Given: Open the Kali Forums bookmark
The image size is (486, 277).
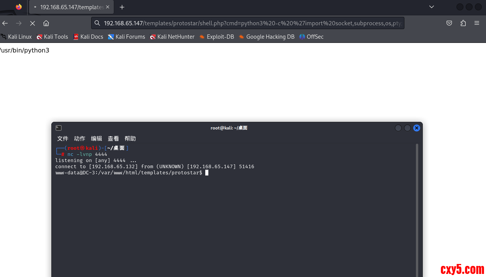Looking at the screenshot, I should coord(126,37).
